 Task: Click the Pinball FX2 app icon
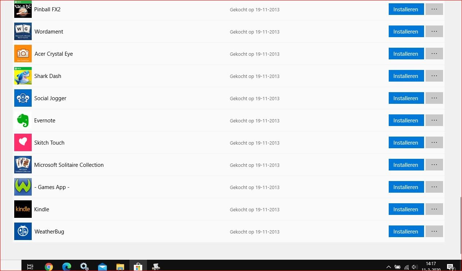click(x=23, y=9)
